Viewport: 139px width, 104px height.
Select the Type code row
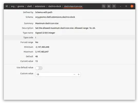pos(69,37)
